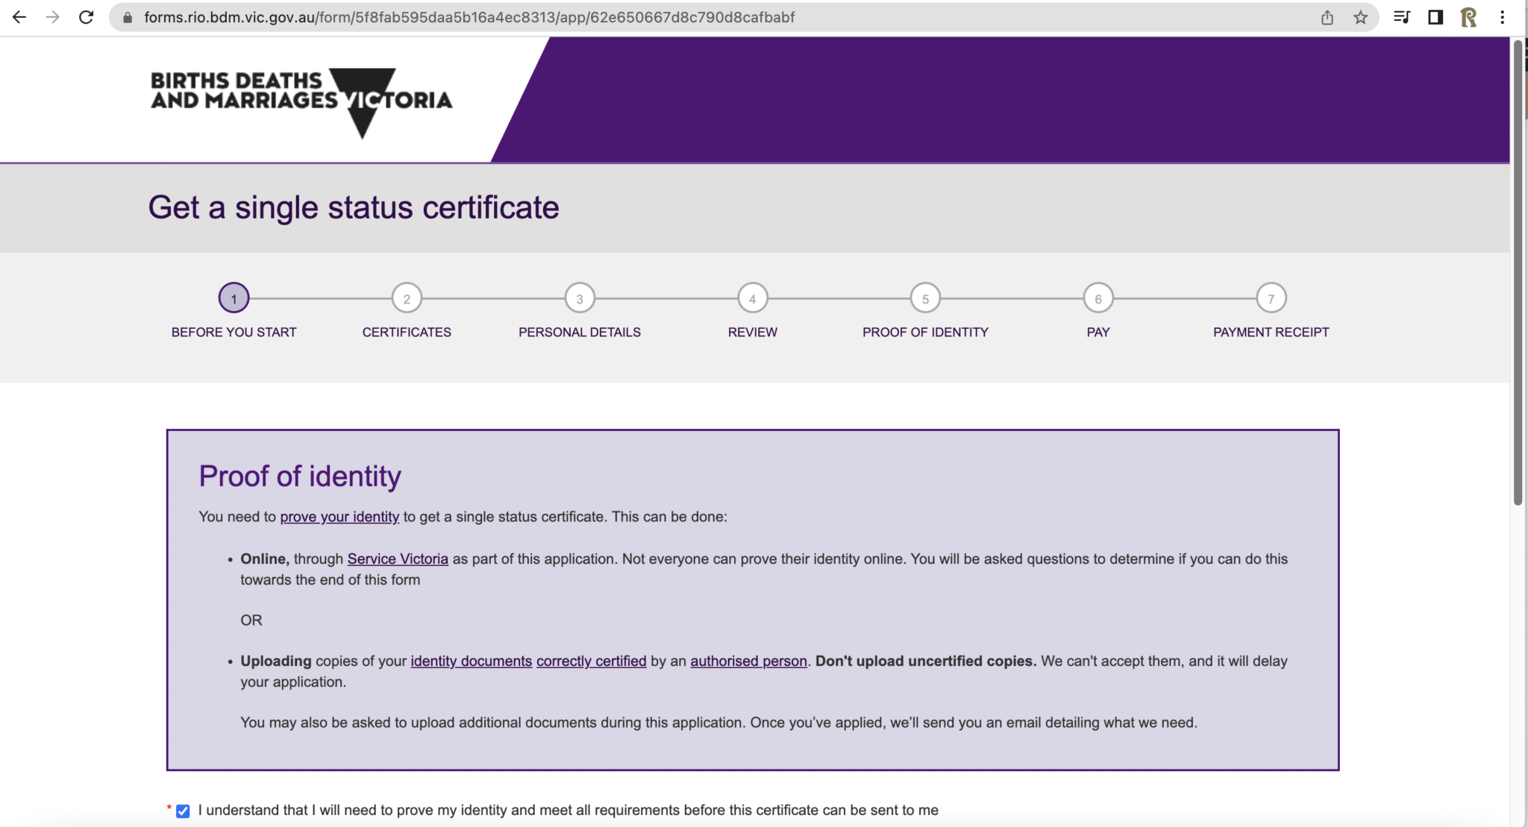Reload the current page
The image size is (1528, 827).
point(86,16)
